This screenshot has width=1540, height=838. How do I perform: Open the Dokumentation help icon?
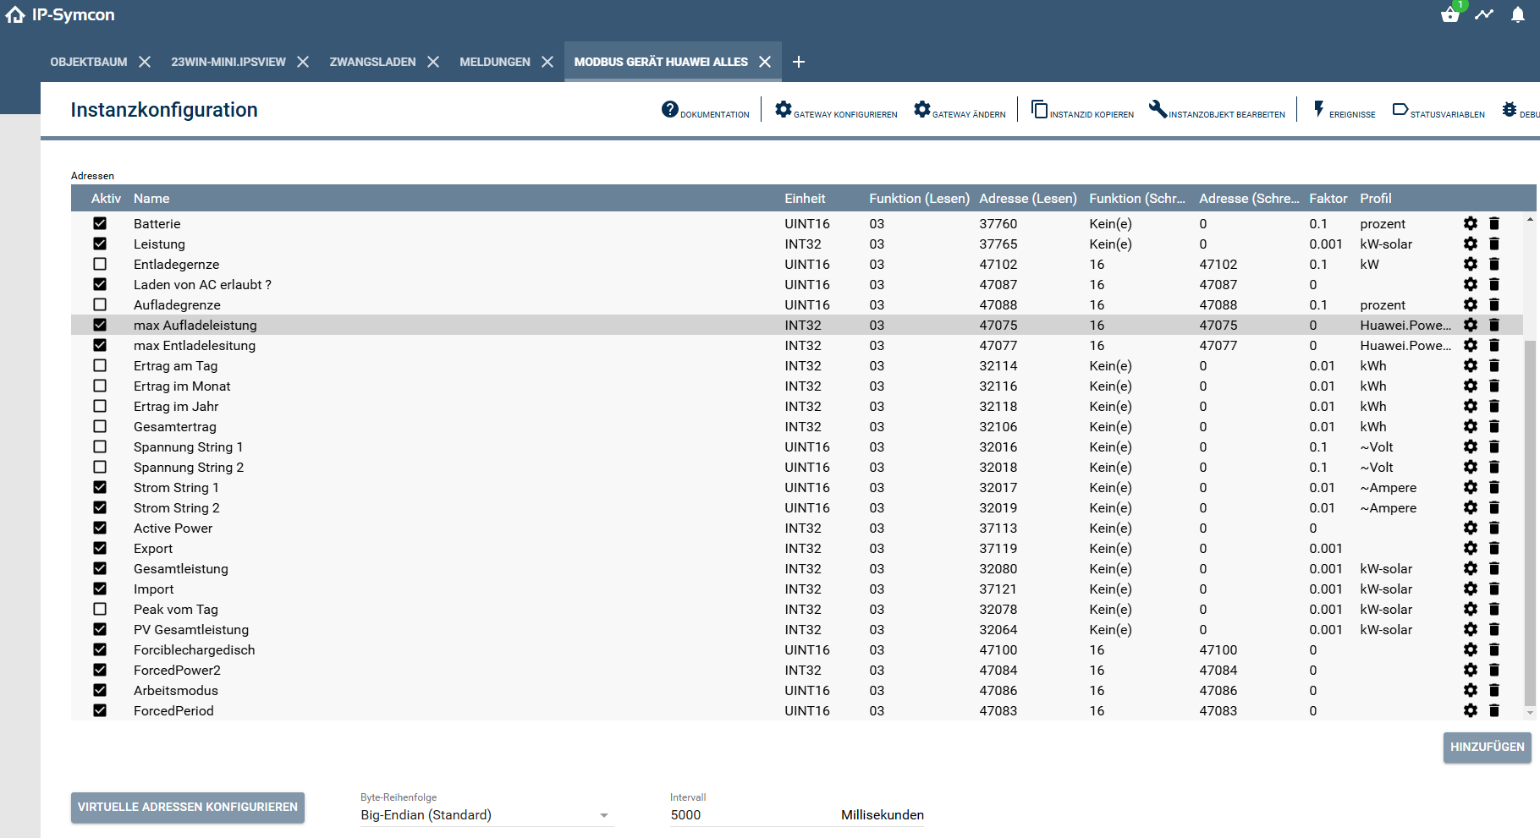pyautogui.click(x=670, y=110)
